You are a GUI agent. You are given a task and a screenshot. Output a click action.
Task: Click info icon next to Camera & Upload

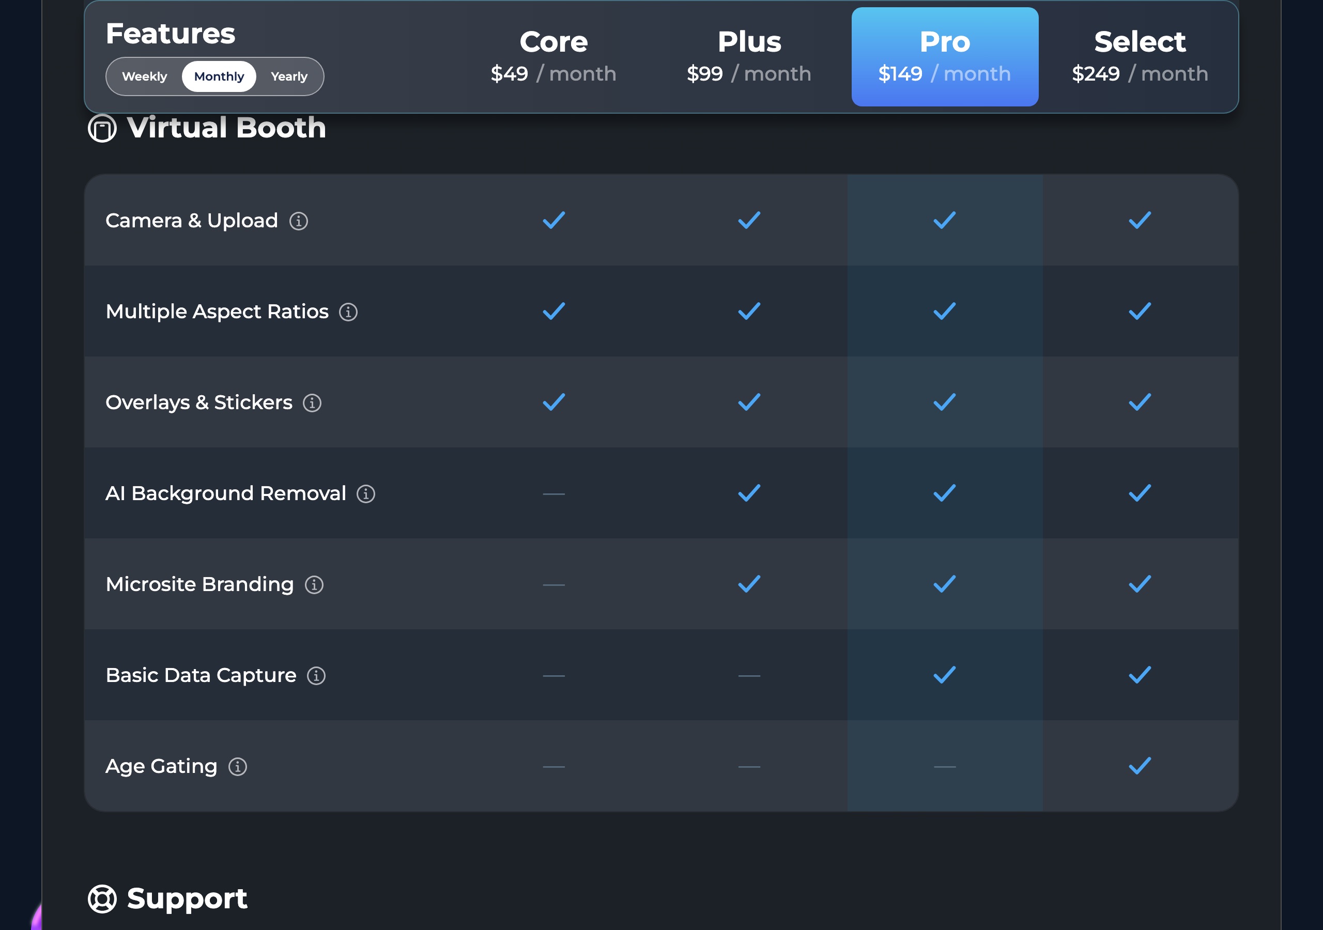(x=299, y=221)
